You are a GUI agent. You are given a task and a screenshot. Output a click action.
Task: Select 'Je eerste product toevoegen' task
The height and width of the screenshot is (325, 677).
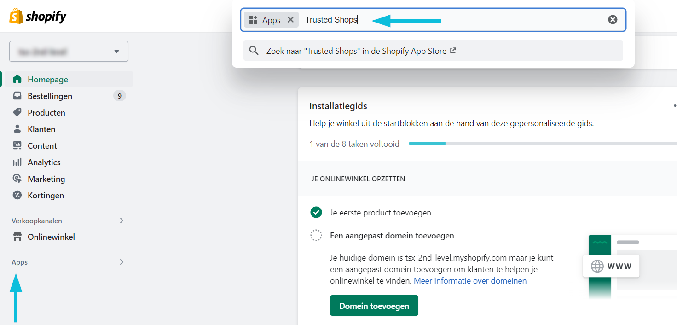click(x=381, y=213)
